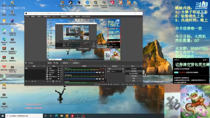Viewport: 210px width, 118px height.
Task: Add a new scene with the plus button
Action: coord(26,81)
